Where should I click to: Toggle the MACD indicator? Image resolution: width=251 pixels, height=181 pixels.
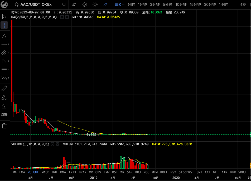pyautogui.click(x=45, y=172)
